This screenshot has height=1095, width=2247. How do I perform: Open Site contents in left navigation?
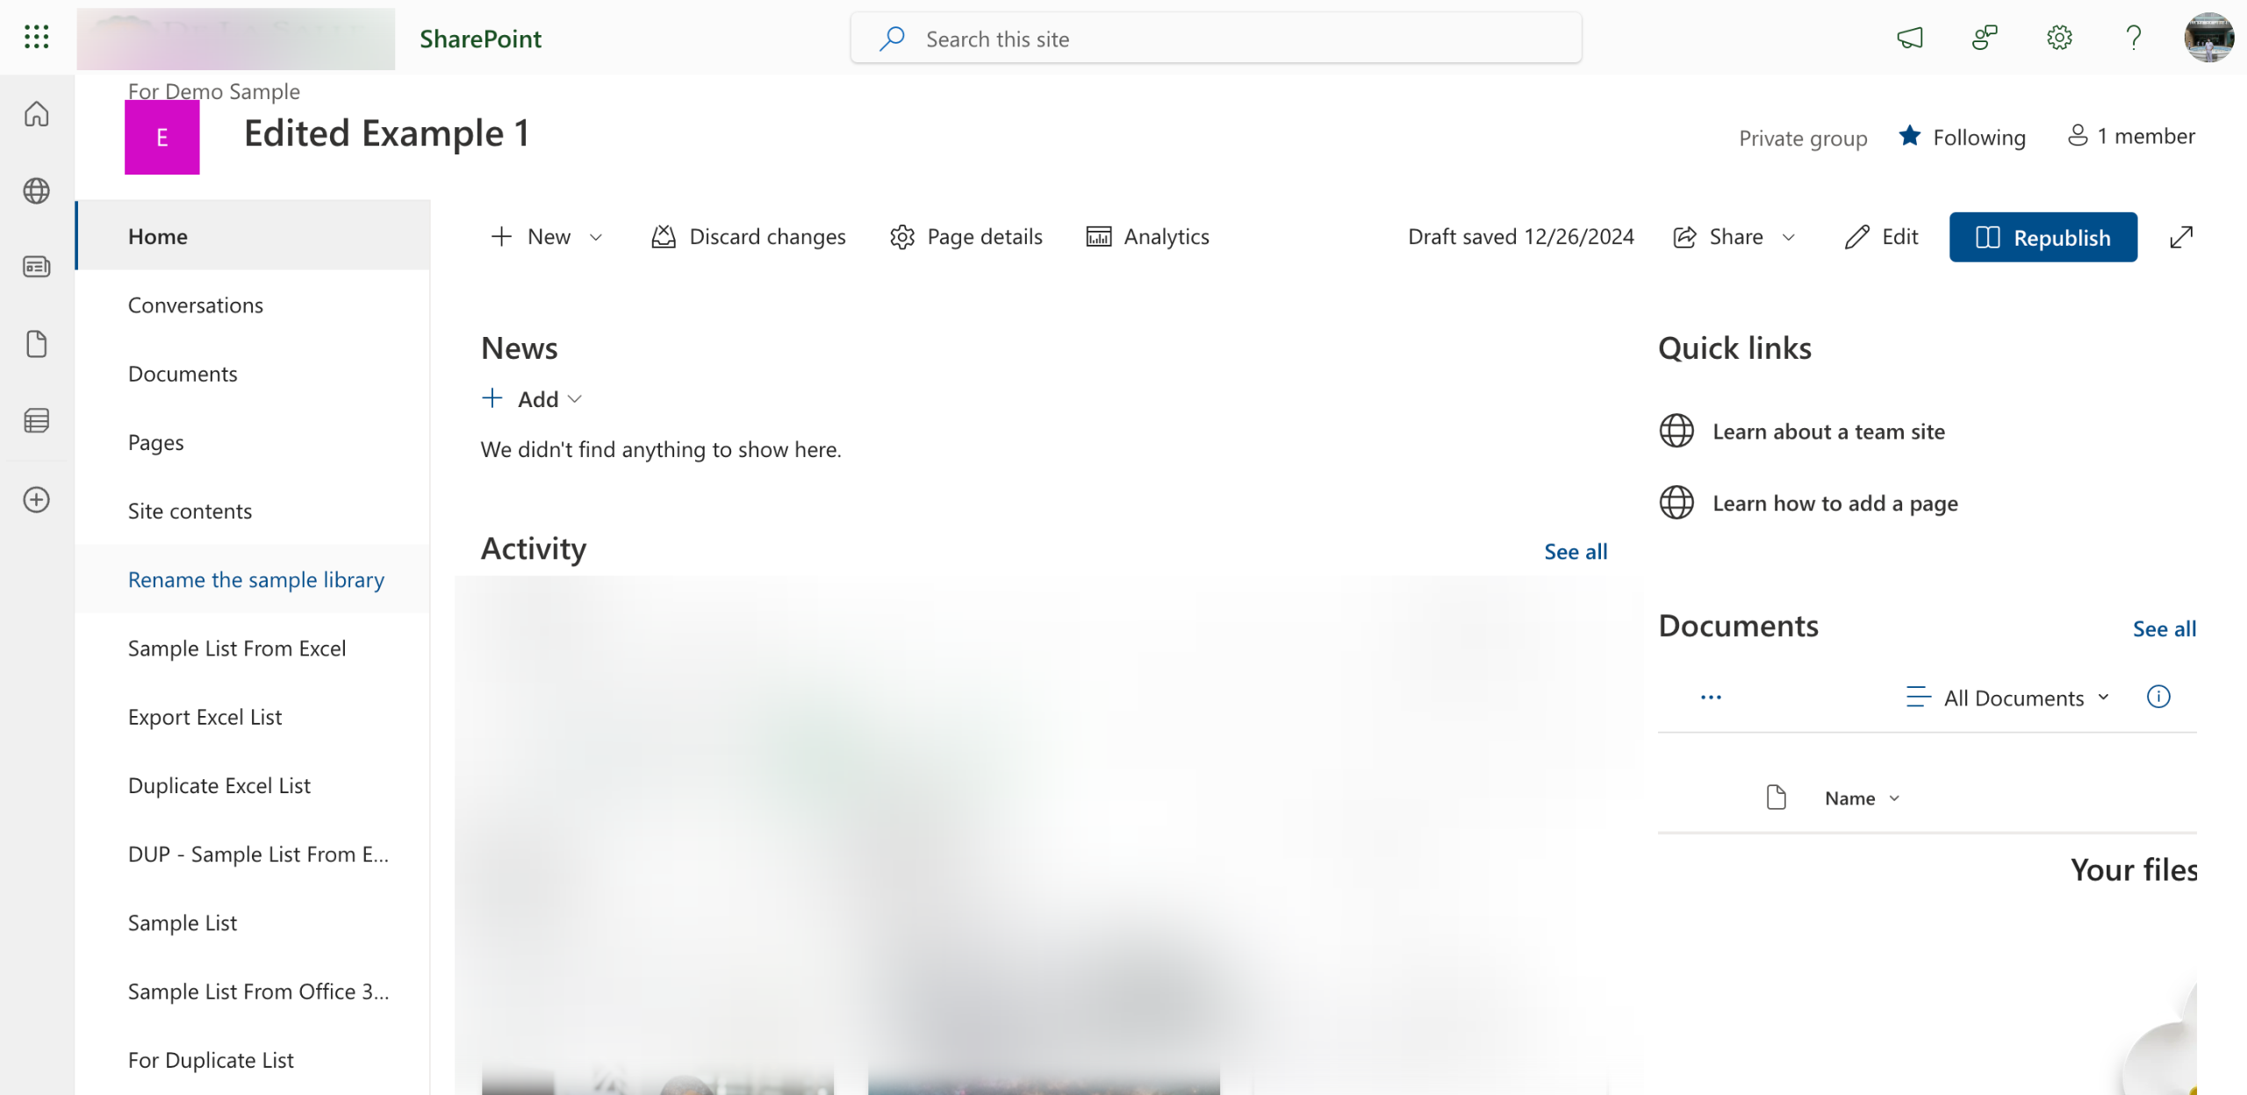coord(190,511)
